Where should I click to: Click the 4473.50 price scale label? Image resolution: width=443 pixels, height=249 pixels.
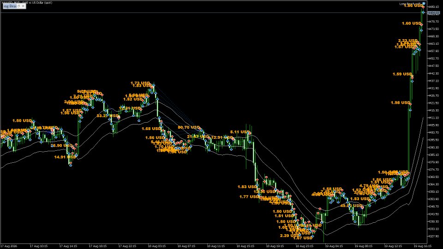click(x=434, y=29)
